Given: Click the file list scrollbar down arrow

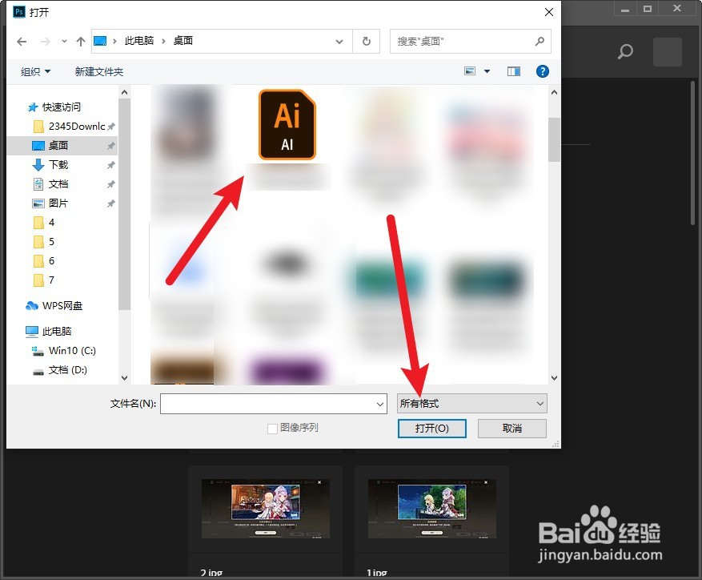Looking at the screenshot, I should click(x=554, y=378).
